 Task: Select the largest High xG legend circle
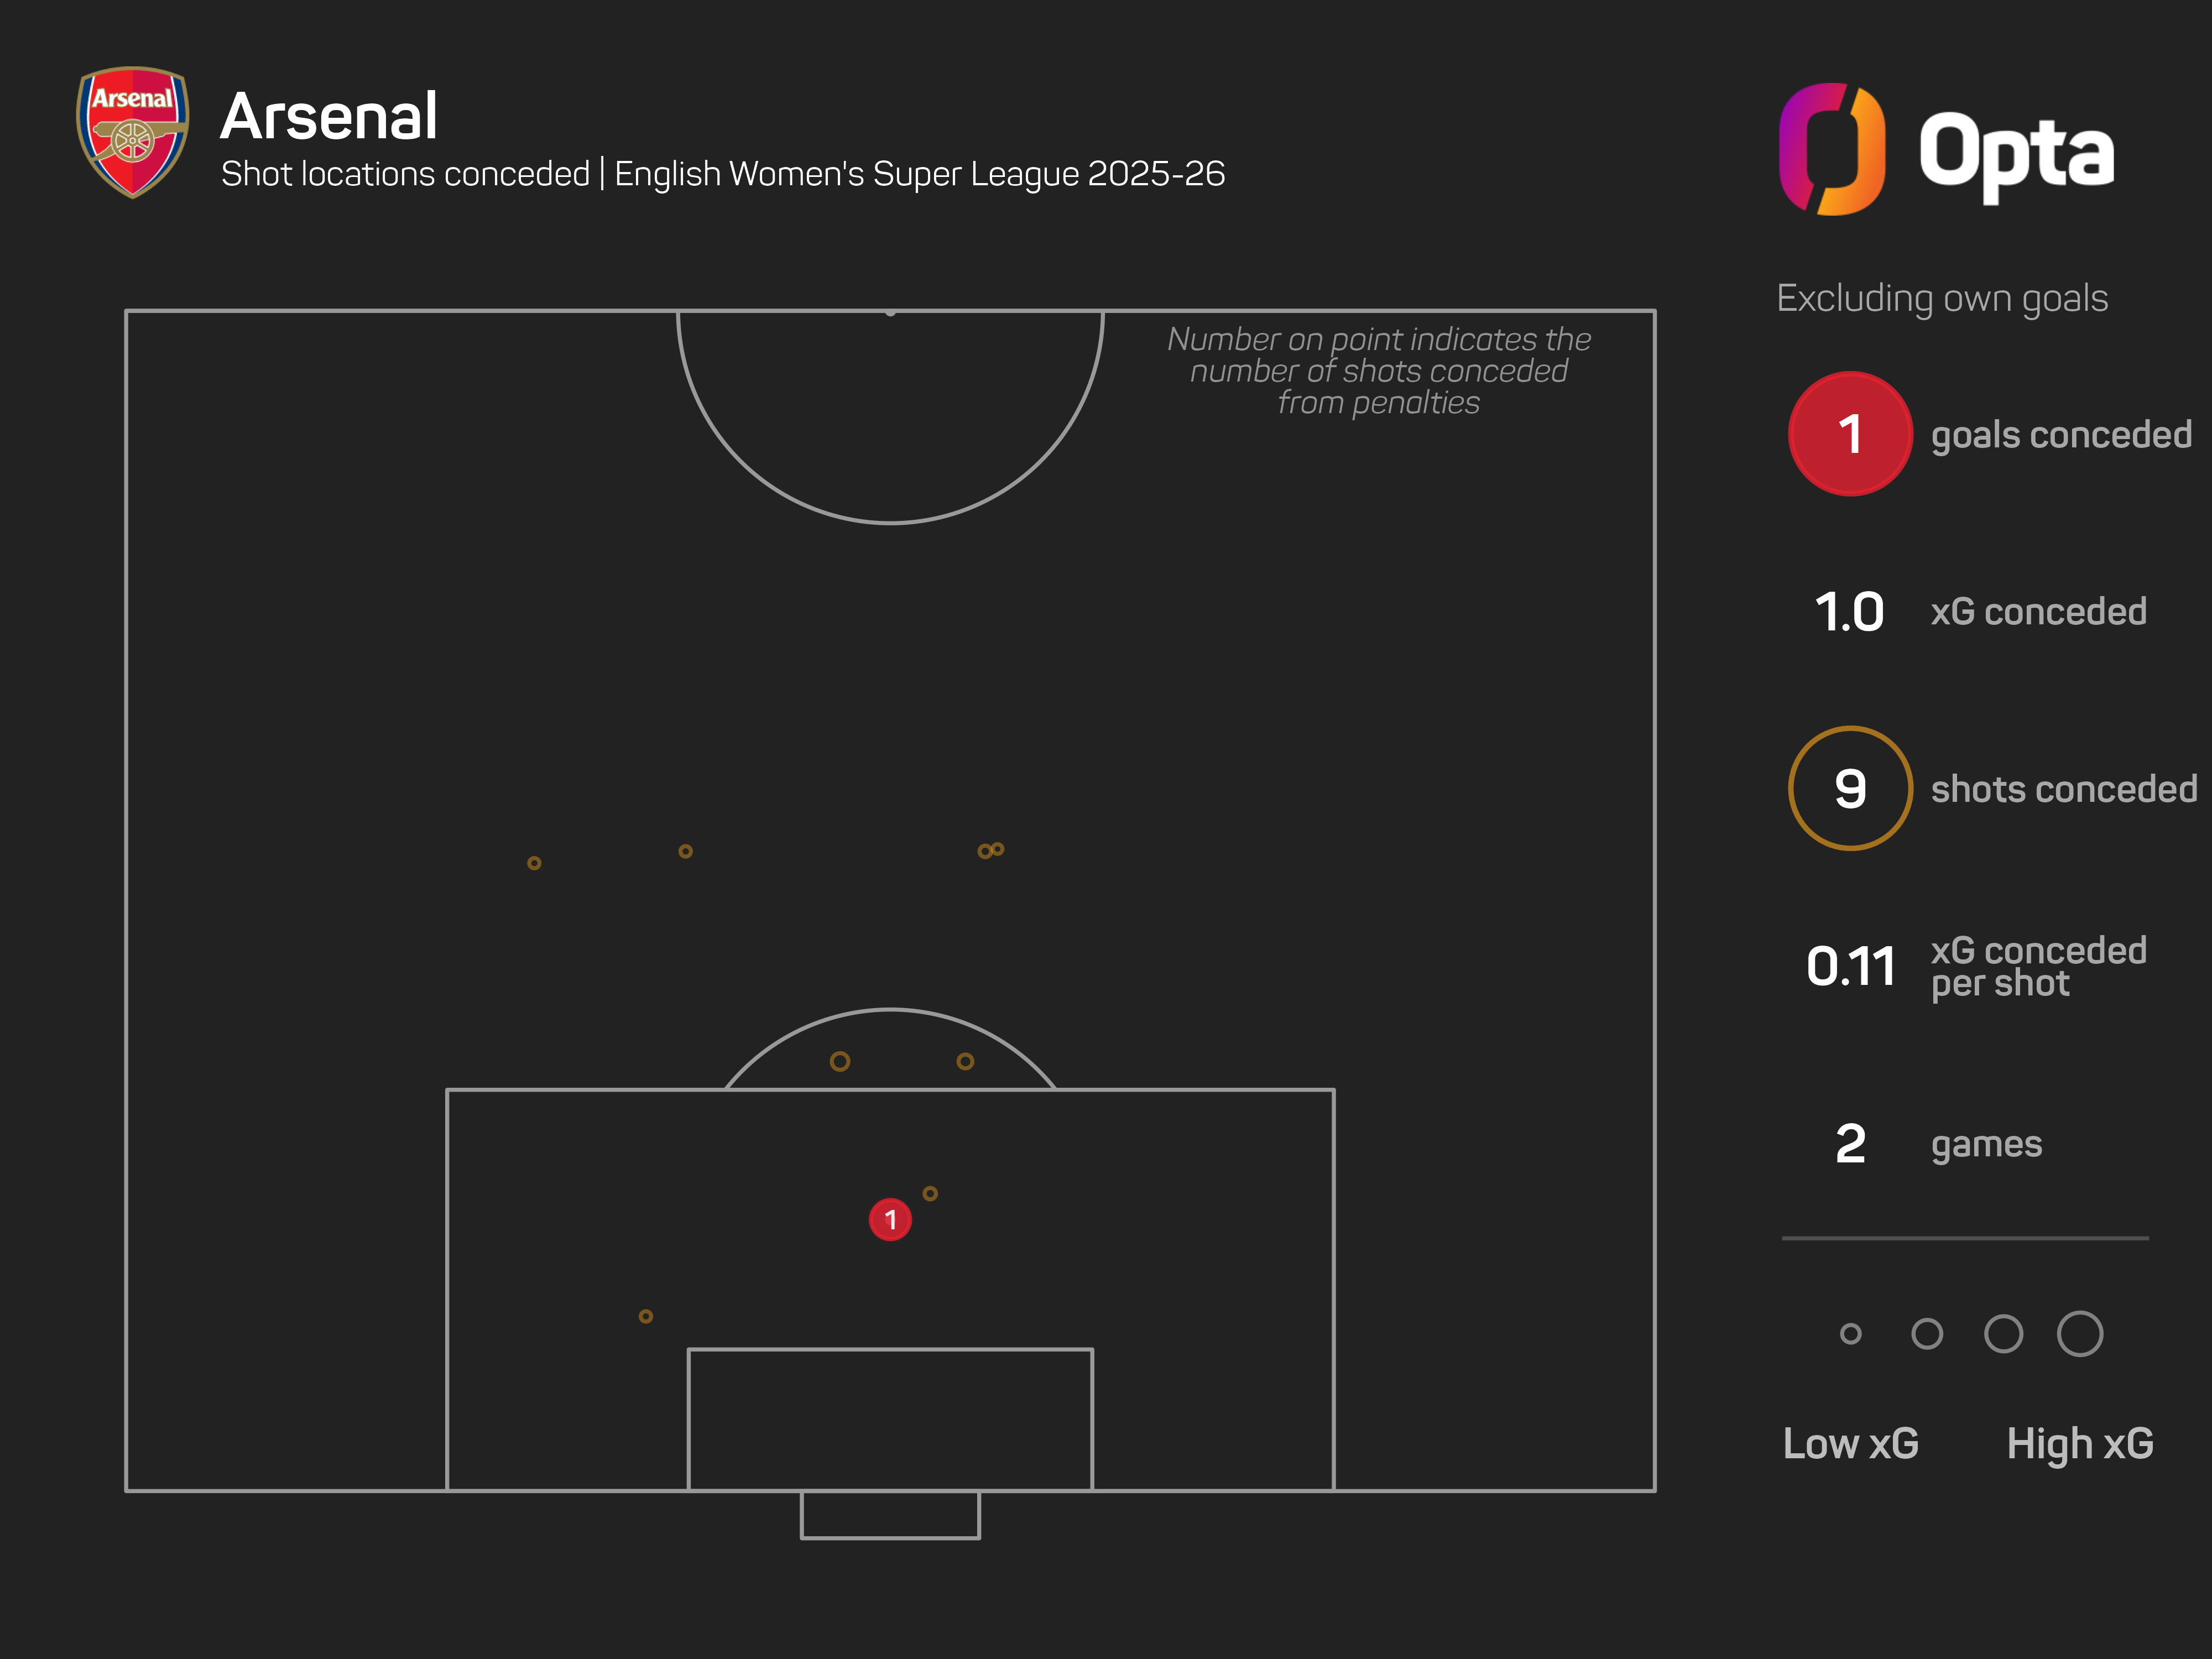pos(2080,1333)
